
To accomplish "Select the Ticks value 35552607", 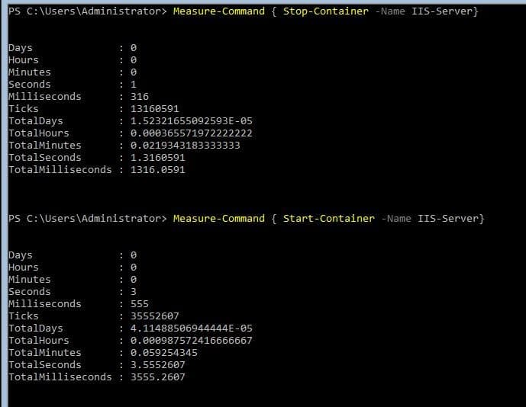I will (155, 316).
